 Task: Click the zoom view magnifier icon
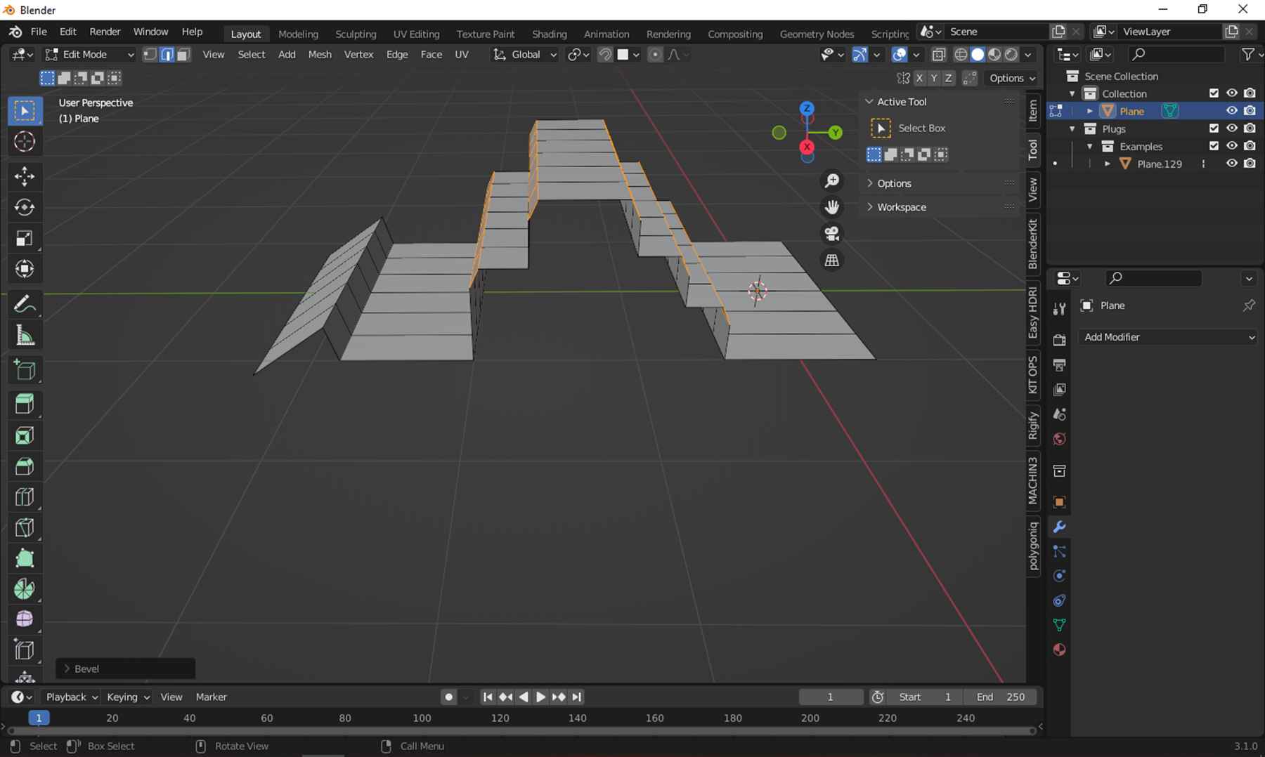(x=832, y=181)
